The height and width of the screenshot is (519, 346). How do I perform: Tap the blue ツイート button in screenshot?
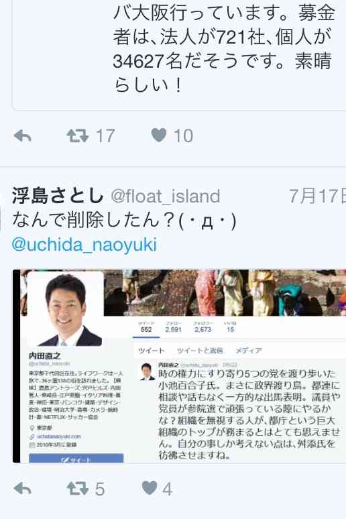pyautogui.click(x=76, y=458)
